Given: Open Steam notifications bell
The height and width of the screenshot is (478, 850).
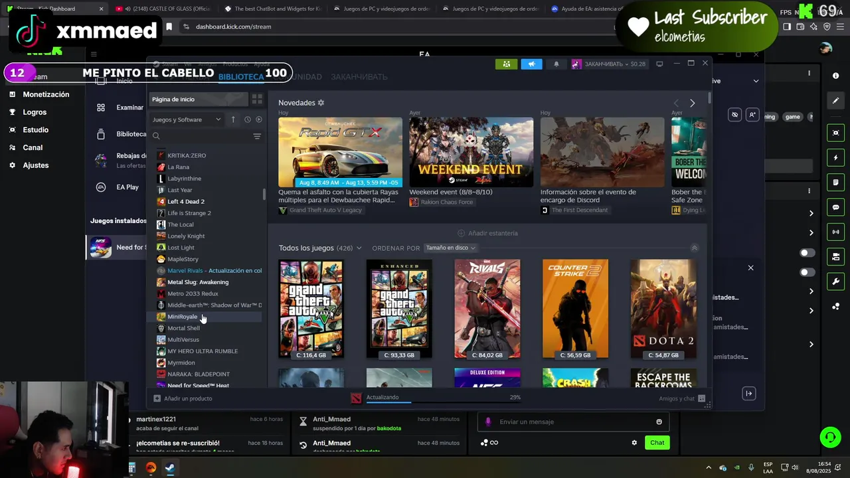Looking at the screenshot, I should point(556,64).
